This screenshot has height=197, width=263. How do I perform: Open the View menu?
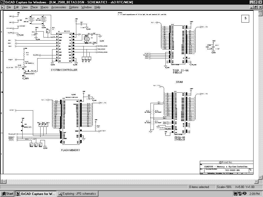24,7
